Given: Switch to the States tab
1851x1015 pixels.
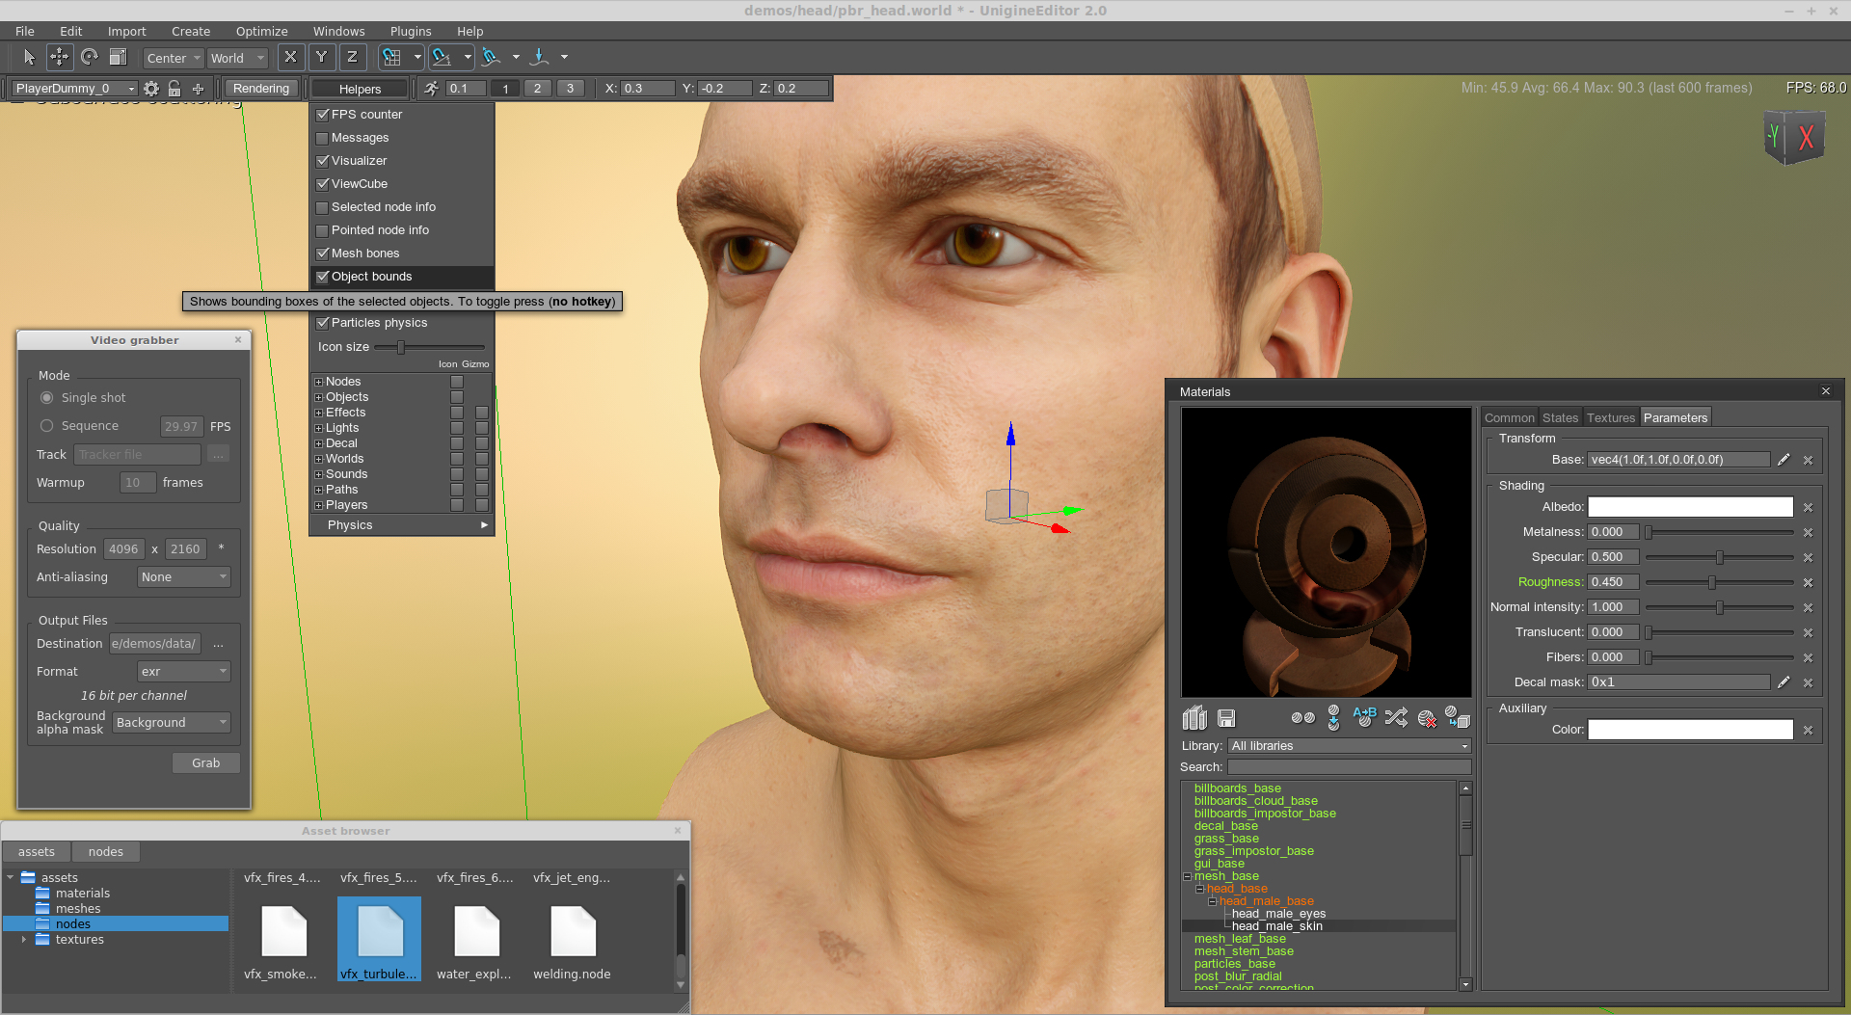Looking at the screenshot, I should tap(1560, 418).
